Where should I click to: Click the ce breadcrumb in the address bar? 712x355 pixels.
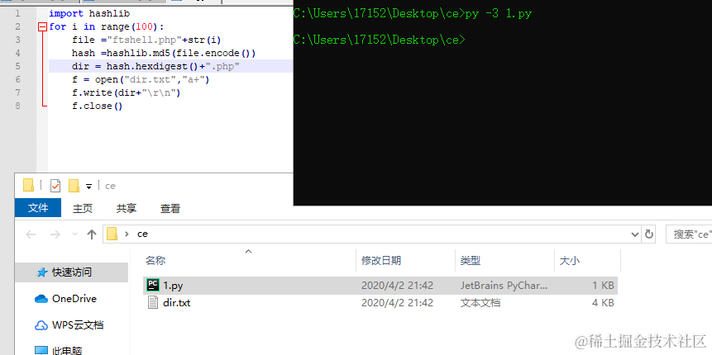(x=142, y=234)
